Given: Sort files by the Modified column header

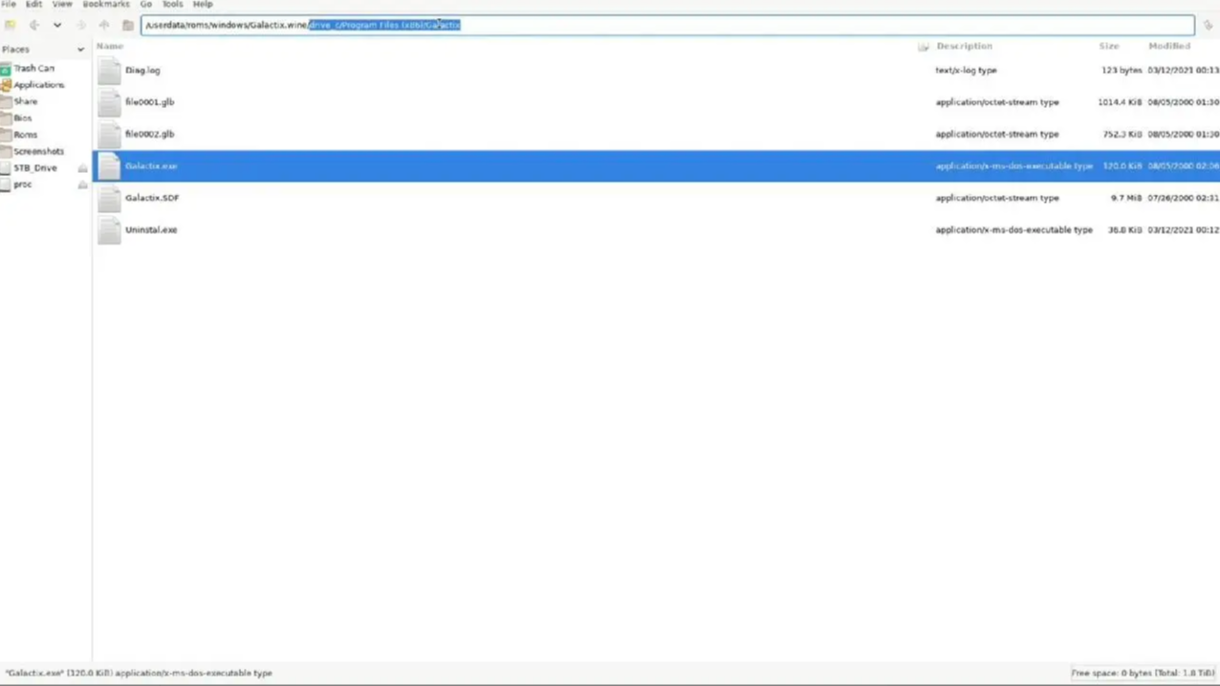Looking at the screenshot, I should [1169, 46].
